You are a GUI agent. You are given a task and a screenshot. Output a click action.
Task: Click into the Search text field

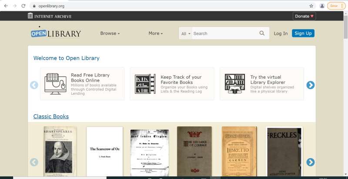click(x=224, y=33)
